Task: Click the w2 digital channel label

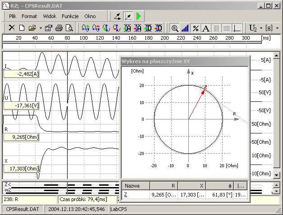Action: [x=8, y=190]
